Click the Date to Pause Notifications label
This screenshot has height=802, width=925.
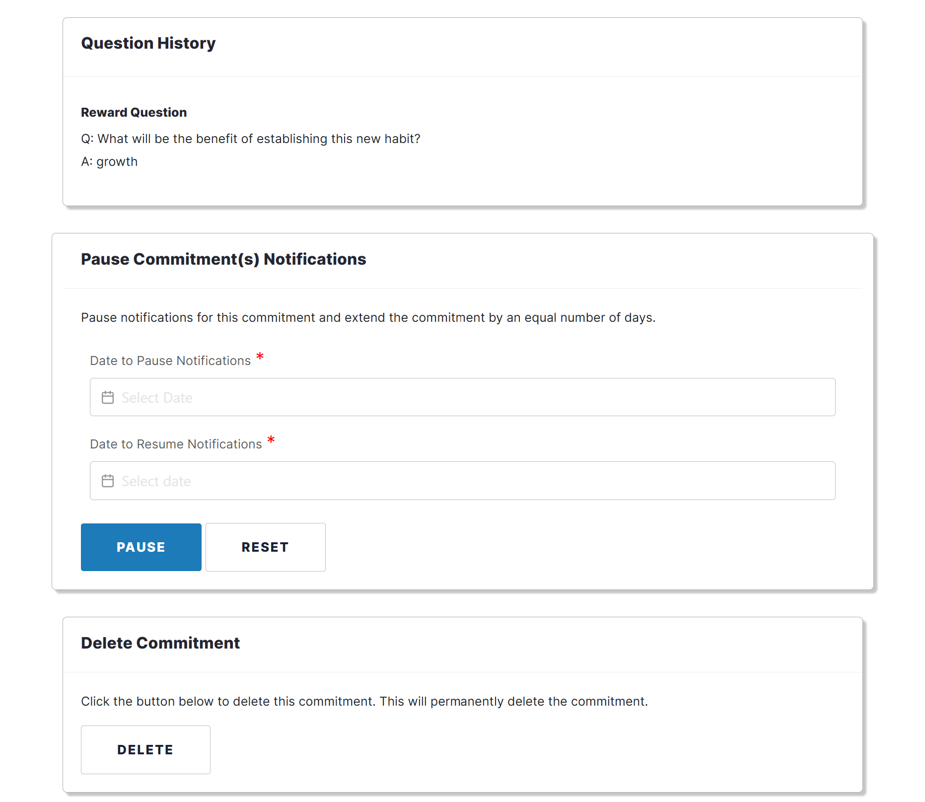(170, 361)
